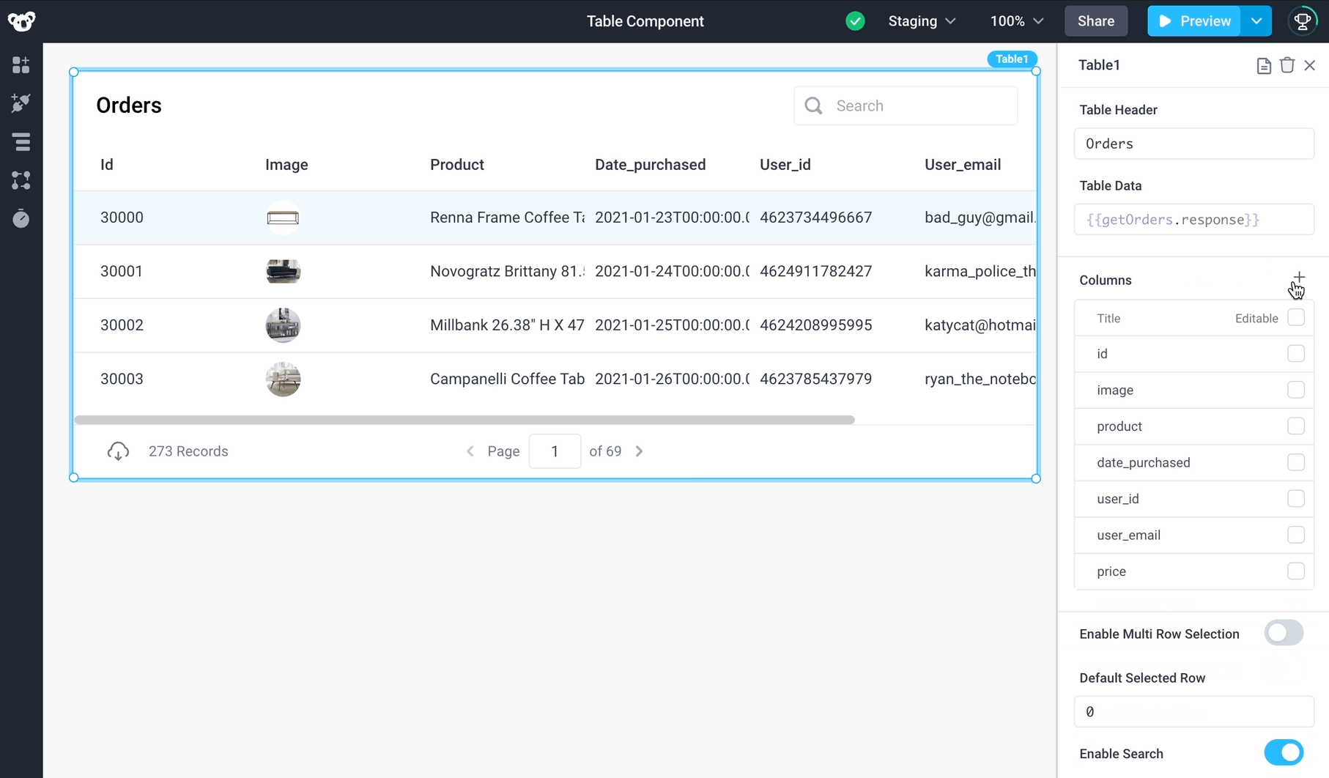Open the Components panel in the left sidebar

[21, 65]
